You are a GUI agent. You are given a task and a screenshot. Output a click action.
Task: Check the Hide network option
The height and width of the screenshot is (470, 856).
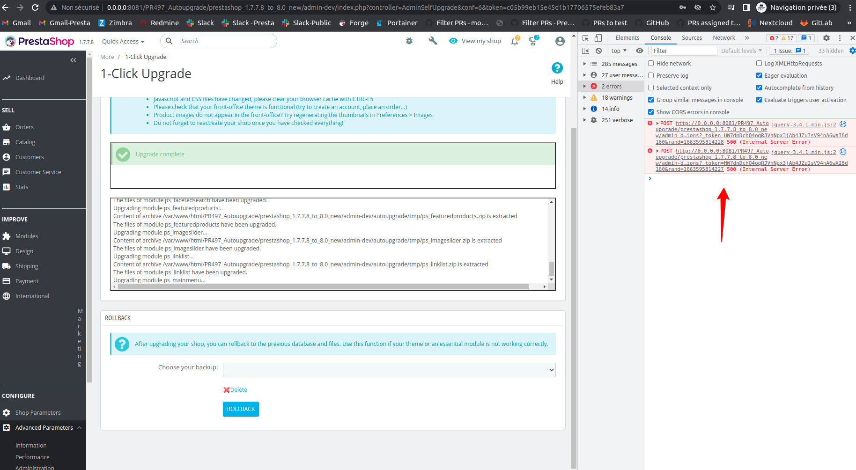point(651,63)
